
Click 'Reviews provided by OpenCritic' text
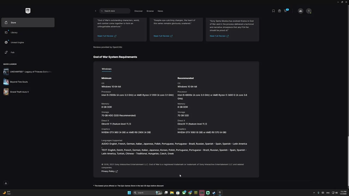[108, 47]
